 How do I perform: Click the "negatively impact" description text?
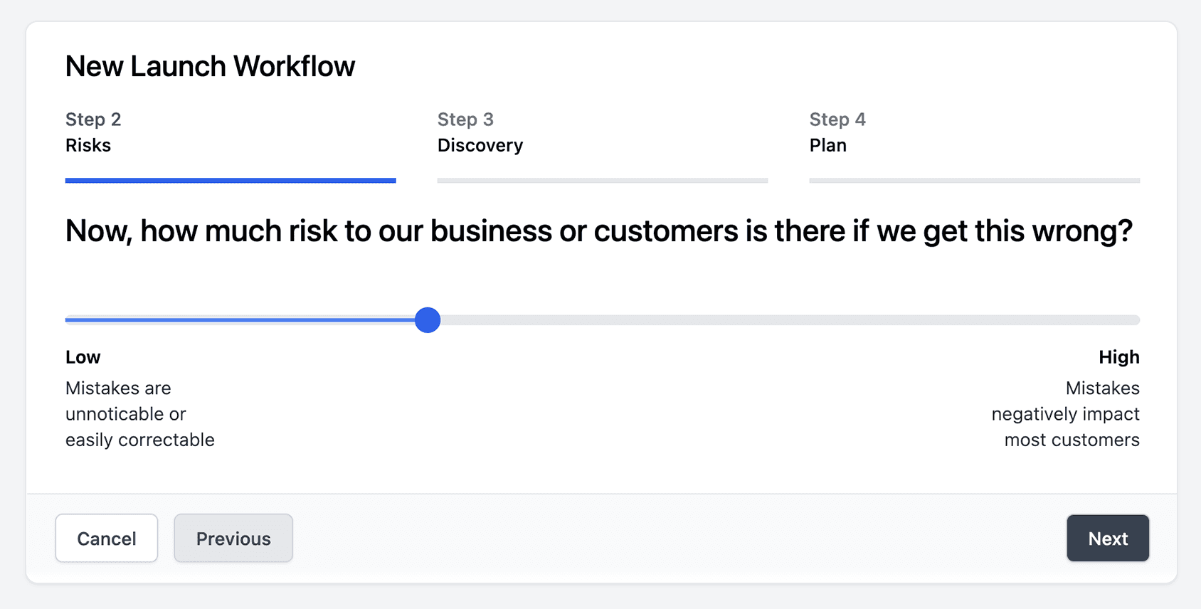[x=1065, y=414]
